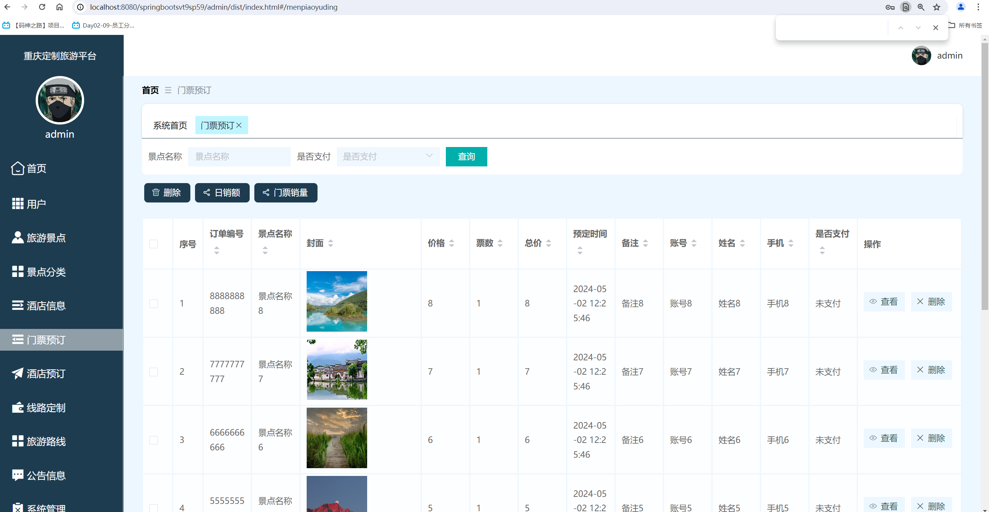Image resolution: width=989 pixels, height=512 pixels.
Task: Switch to the 系统首页 tab
Action: click(170, 125)
